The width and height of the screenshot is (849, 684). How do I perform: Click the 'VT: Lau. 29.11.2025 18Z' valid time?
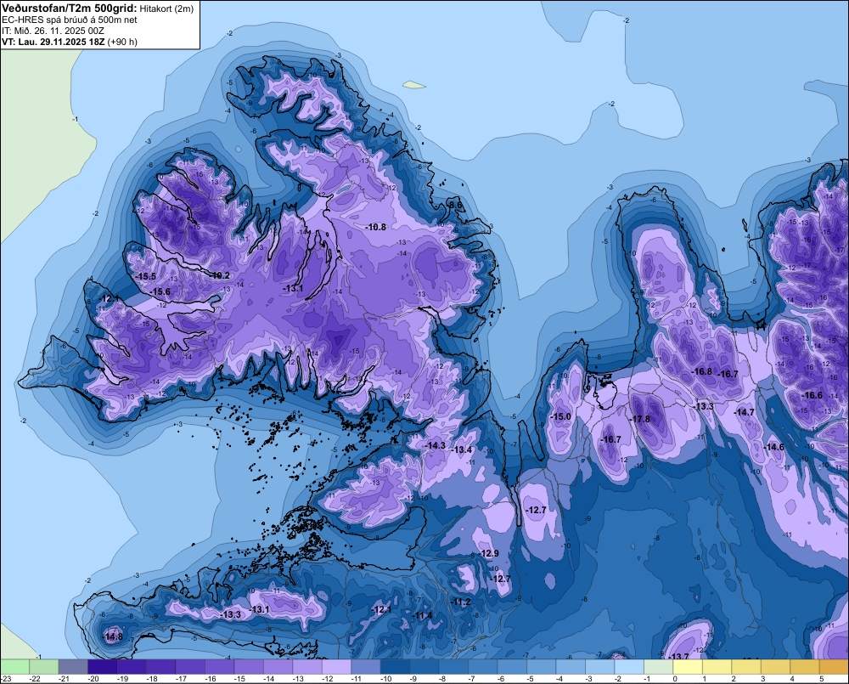pos(53,42)
